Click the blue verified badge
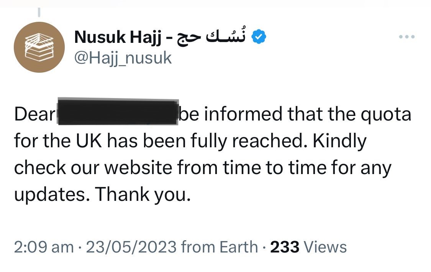 click(x=260, y=37)
